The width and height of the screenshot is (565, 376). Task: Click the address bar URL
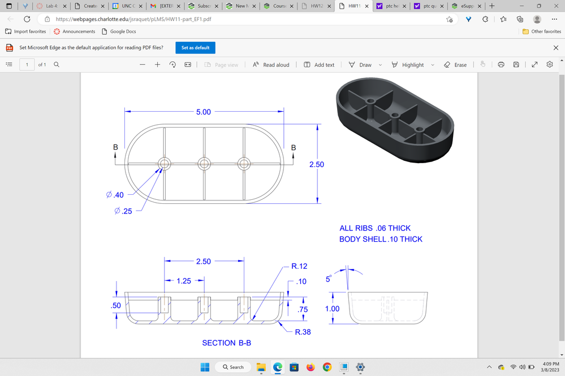tap(133, 19)
